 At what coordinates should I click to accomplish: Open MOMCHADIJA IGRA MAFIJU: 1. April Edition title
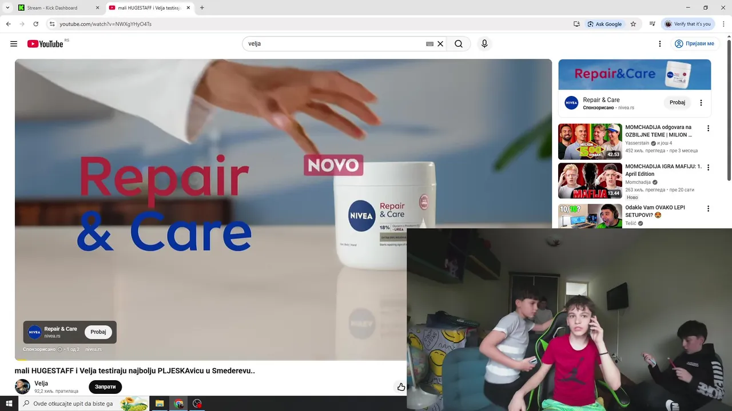coord(663,170)
